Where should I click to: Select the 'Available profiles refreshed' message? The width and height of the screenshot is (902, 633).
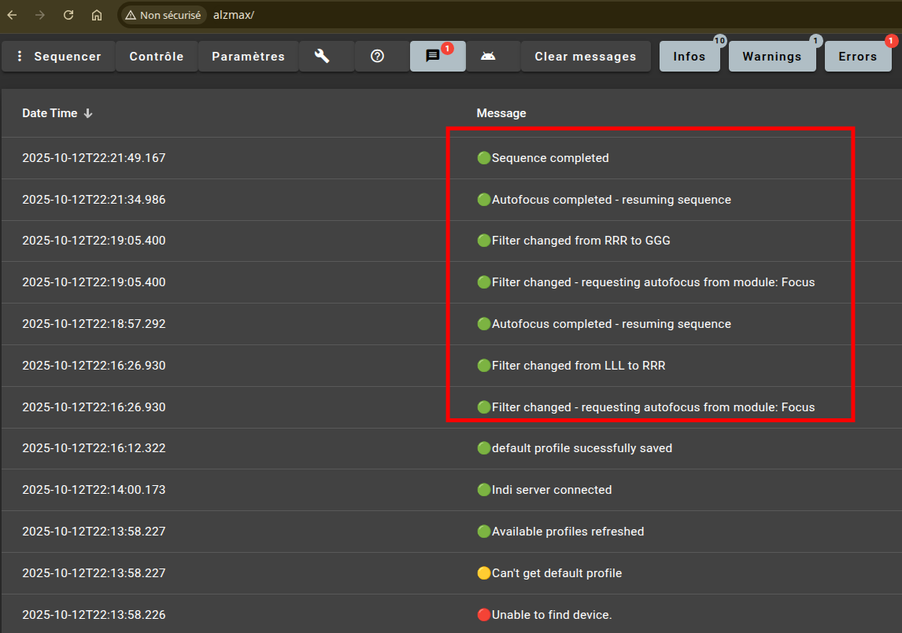point(567,532)
